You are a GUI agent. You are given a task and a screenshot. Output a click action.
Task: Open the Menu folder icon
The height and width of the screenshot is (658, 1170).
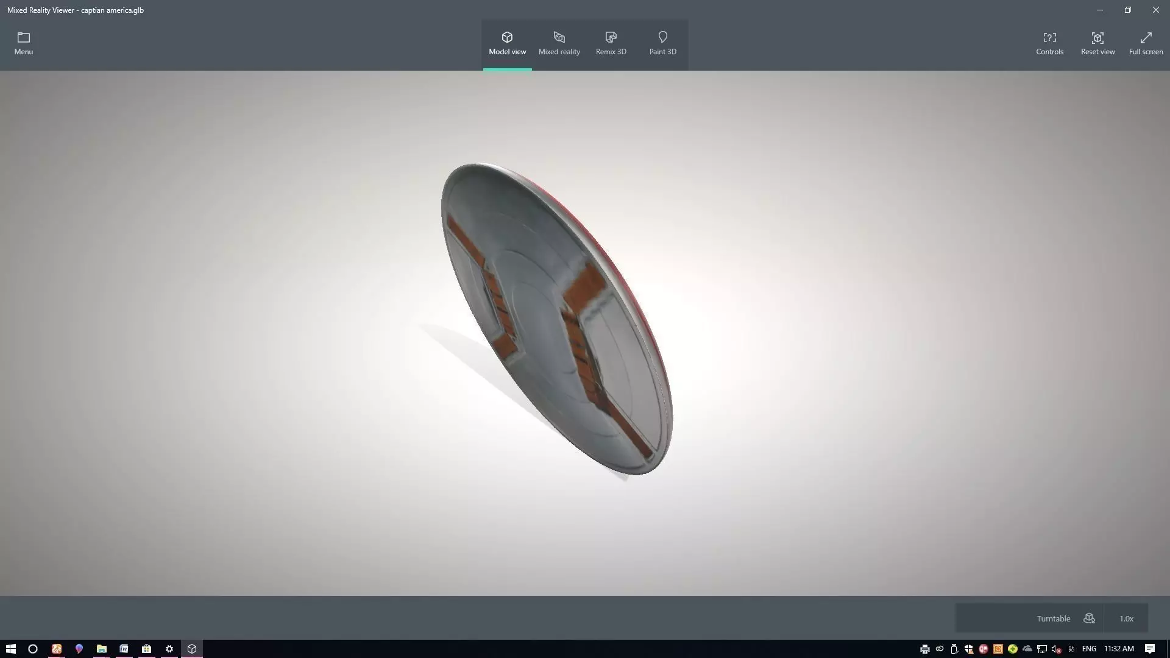click(23, 43)
